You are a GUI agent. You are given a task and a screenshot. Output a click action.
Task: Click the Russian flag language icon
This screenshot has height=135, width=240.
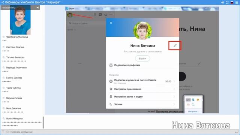(x=232, y=2)
